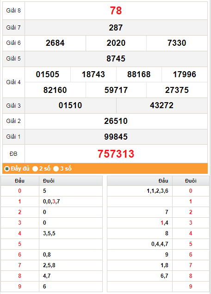
Task: Click the 'Giải 3' row label
Action: tap(13, 106)
